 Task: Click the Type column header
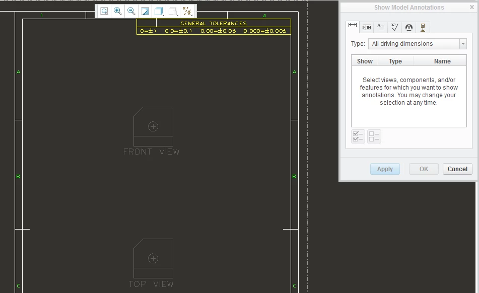click(x=395, y=61)
